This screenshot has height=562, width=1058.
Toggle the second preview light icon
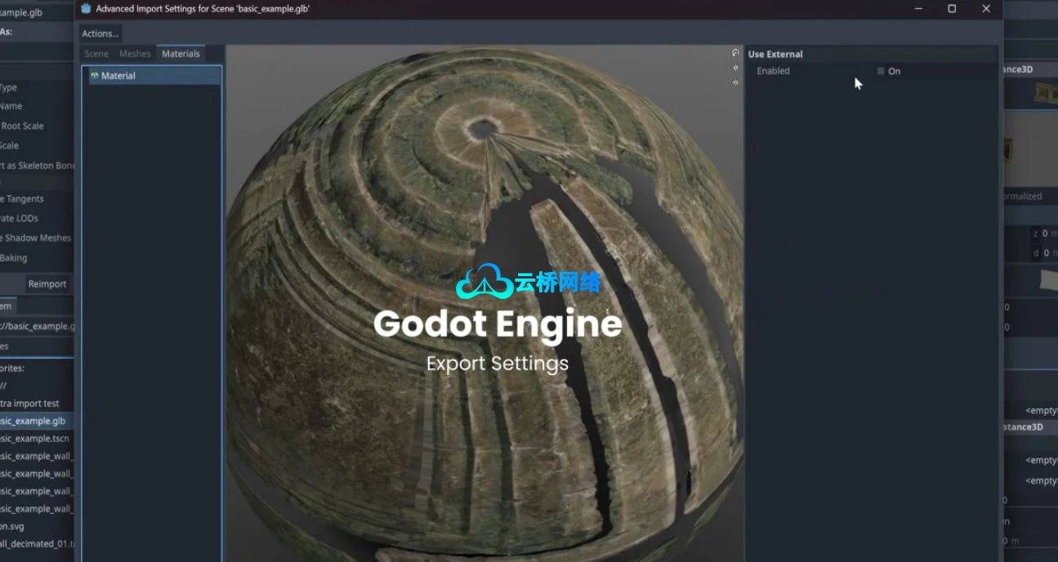(735, 83)
